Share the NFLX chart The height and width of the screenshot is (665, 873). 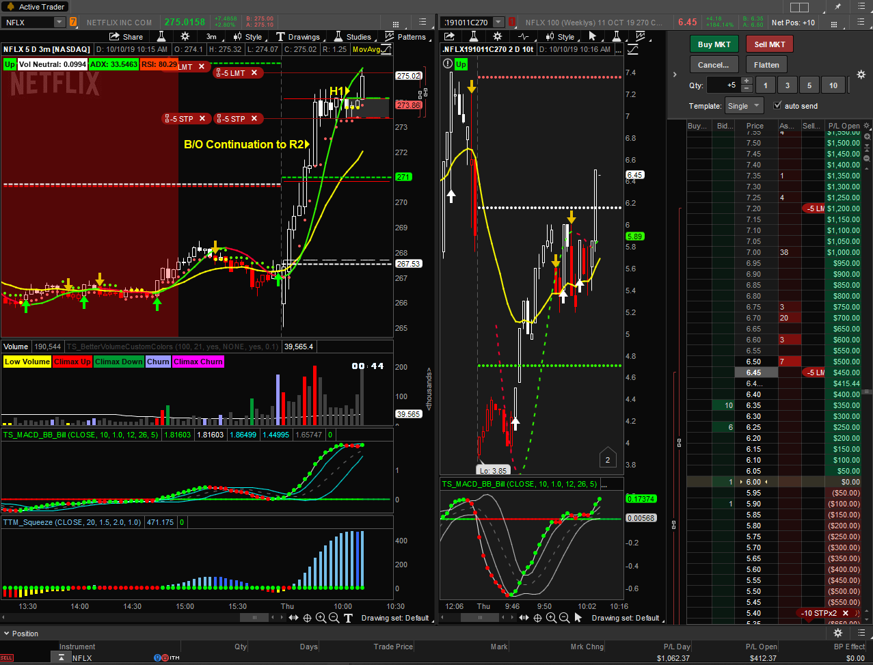(x=127, y=37)
